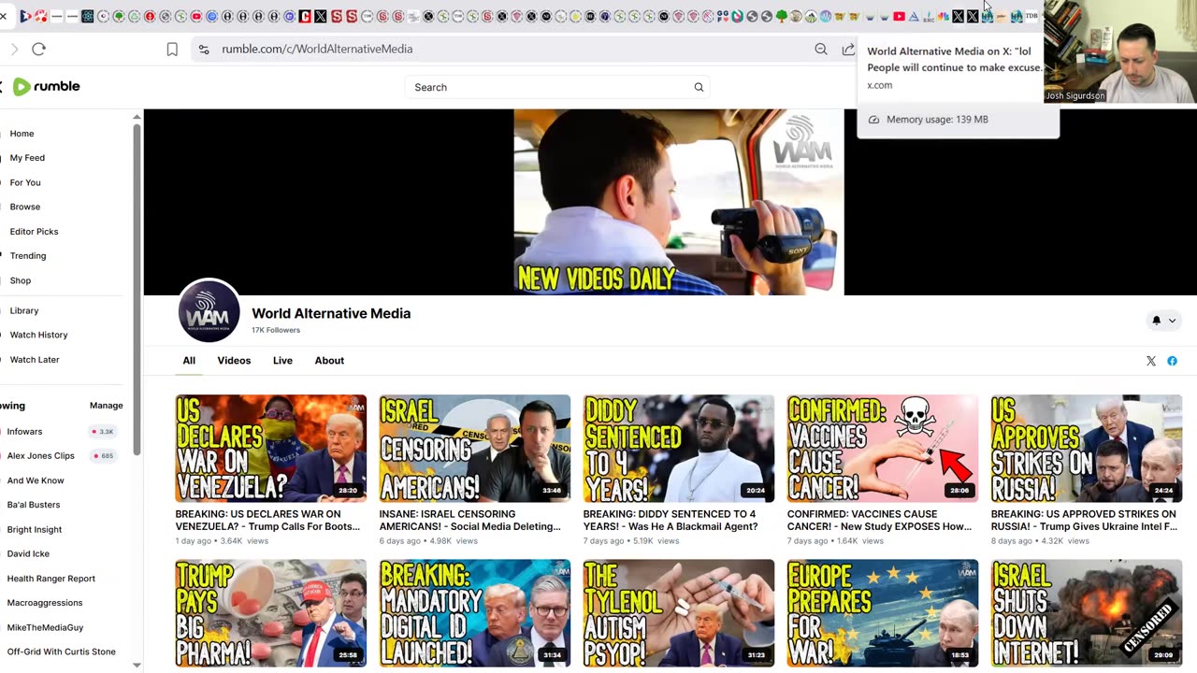This screenshot has width=1197, height=673.
Task: Click the sidebar vertical scrollbar
Action: [137, 290]
